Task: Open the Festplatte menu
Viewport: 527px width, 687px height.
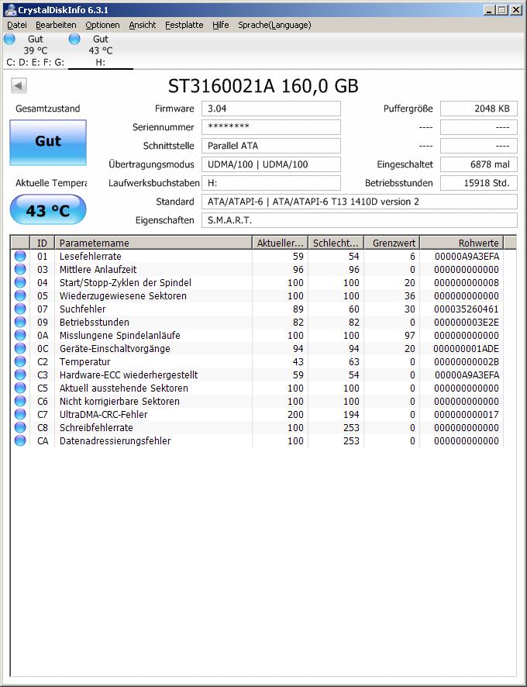Action: click(184, 25)
